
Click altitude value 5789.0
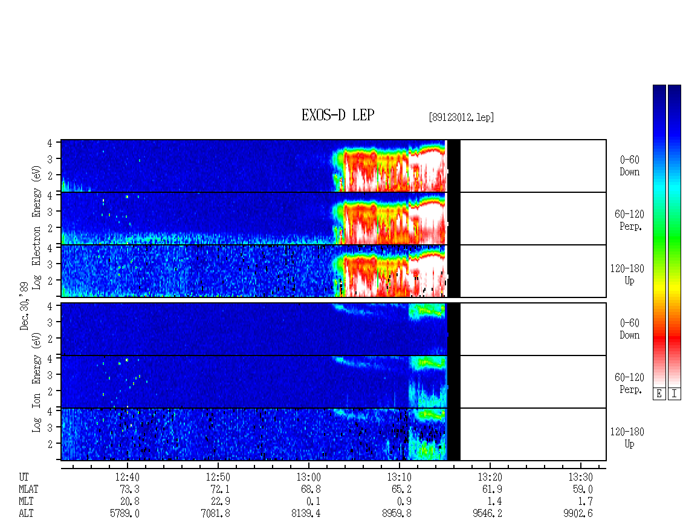[125, 513]
